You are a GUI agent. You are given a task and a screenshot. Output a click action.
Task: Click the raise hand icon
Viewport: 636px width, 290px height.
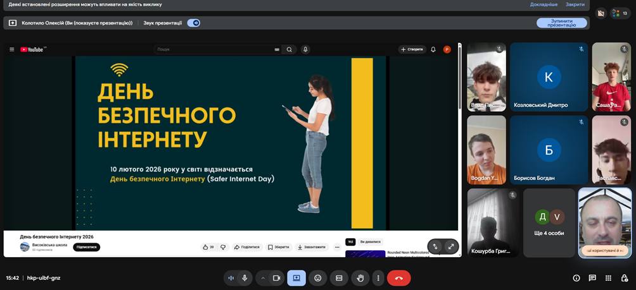coord(360,278)
